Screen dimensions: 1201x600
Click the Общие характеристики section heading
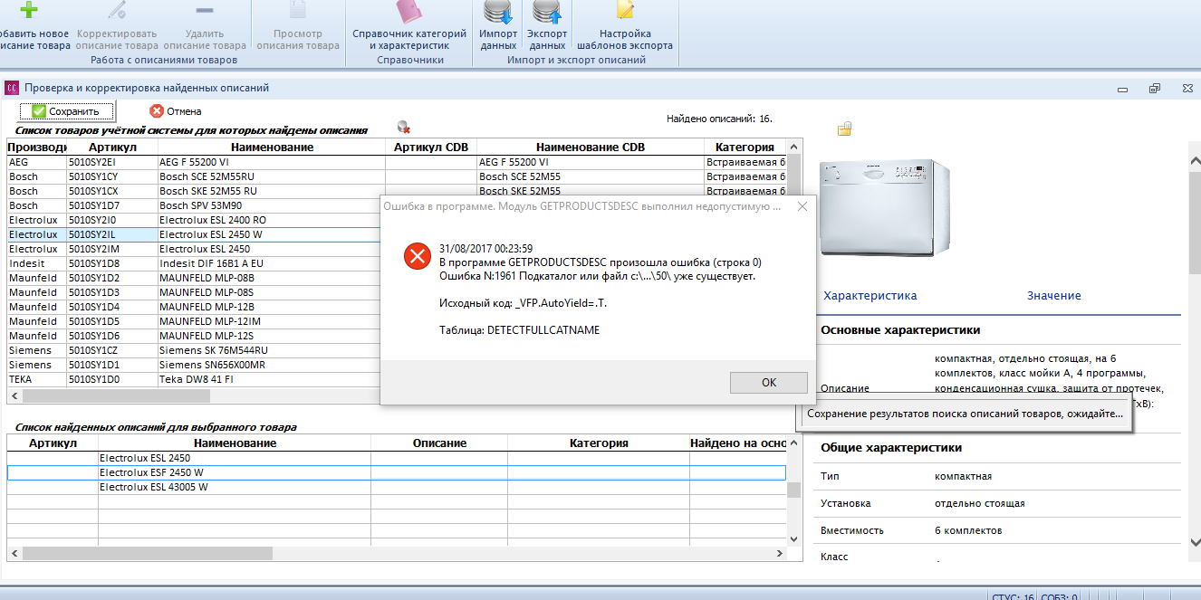891,447
